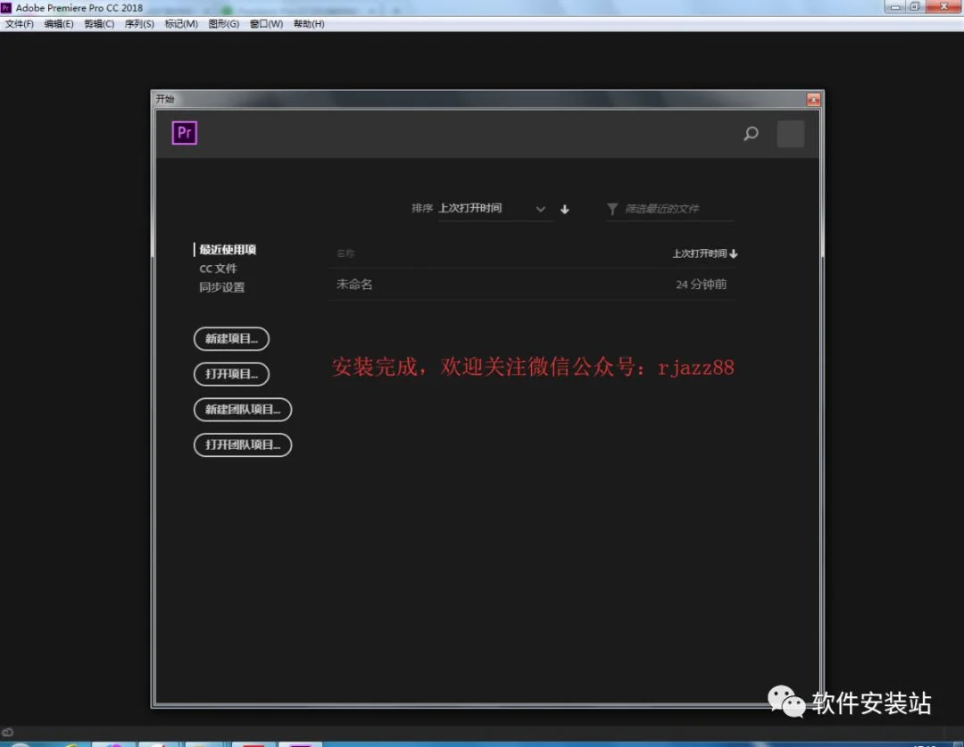This screenshot has width=964, height=747.
Task: Click the filter funnel icon
Action: 612,209
